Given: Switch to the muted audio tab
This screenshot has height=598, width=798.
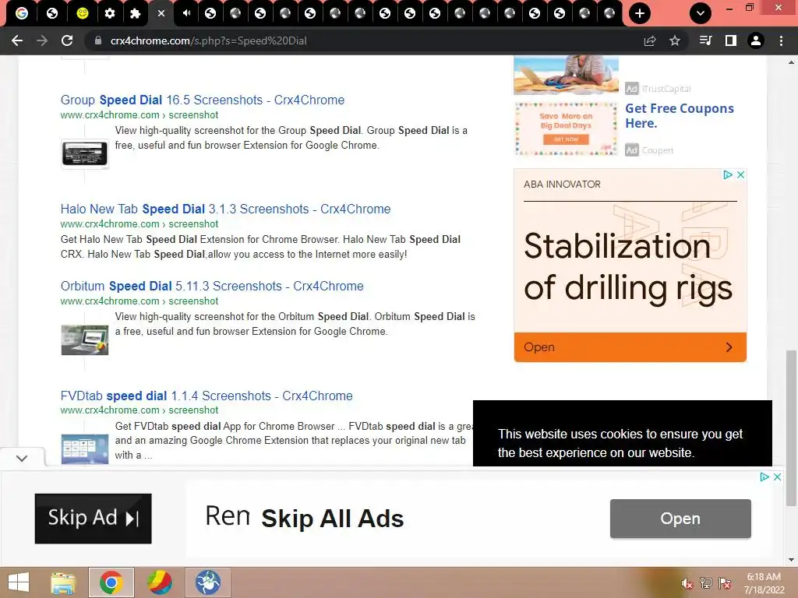Looking at the screenshot, I should [x=186, y=13].
